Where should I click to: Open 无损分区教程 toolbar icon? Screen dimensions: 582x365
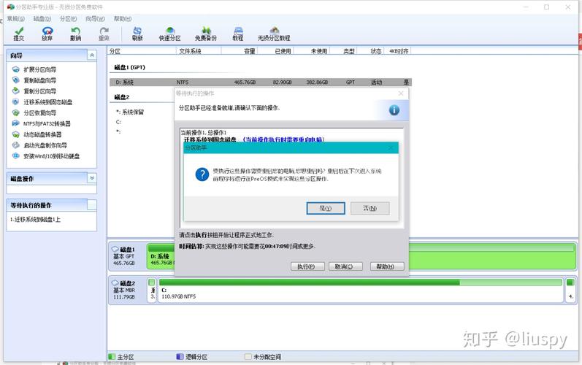click(x=274, y=34)
